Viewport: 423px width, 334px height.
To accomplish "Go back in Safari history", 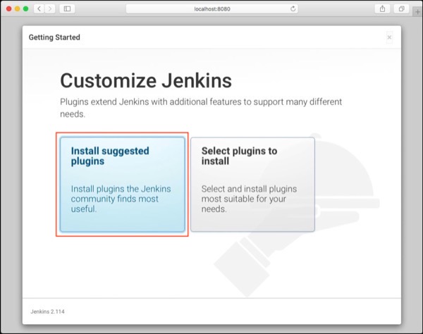I will (x=39, y=9).
